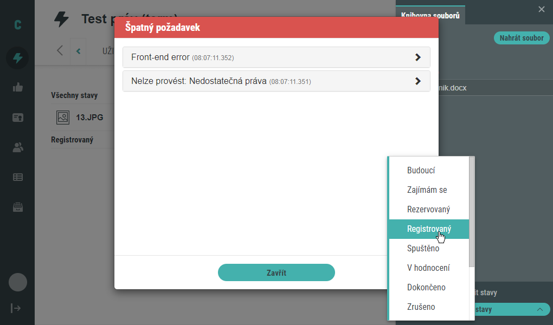
Task: Click the 13.JPG file name
Action: (x=89, y=118)
